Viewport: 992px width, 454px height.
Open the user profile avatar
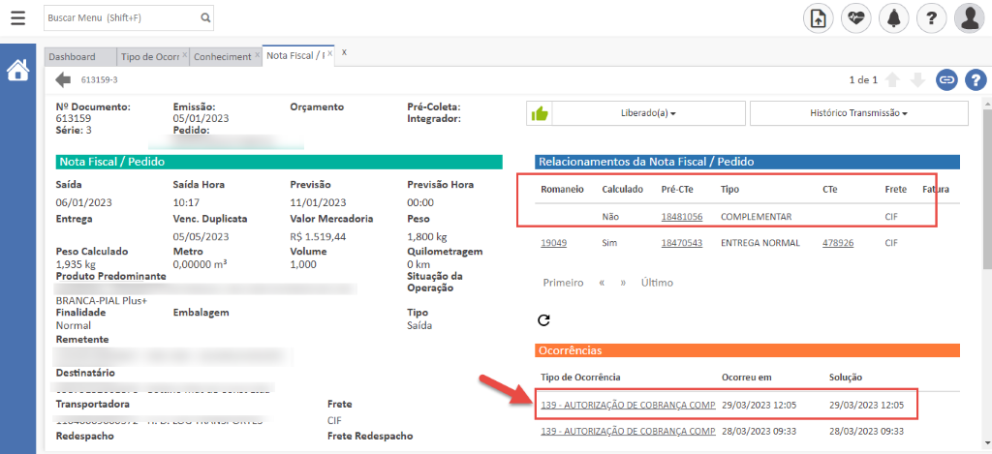click(x=969, y=17)
